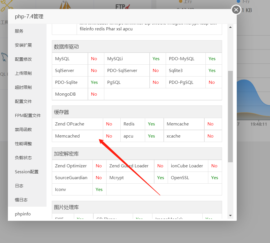270x243 pixels.
Task: Click the MySQLi cell
Action: (127, 59)
